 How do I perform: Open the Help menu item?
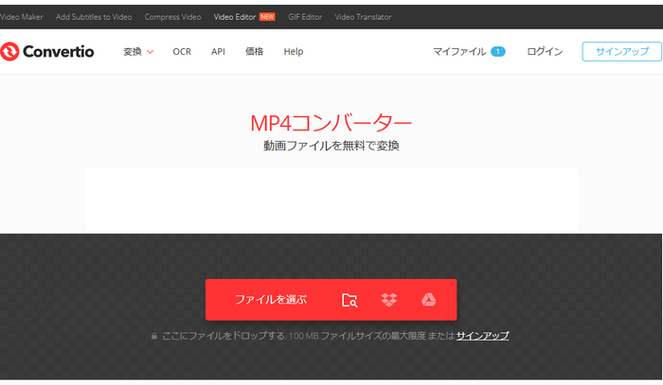[x=294, y=52]
